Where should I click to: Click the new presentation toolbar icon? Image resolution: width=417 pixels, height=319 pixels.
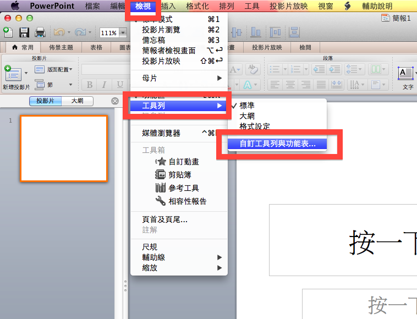tap(8, 32)
